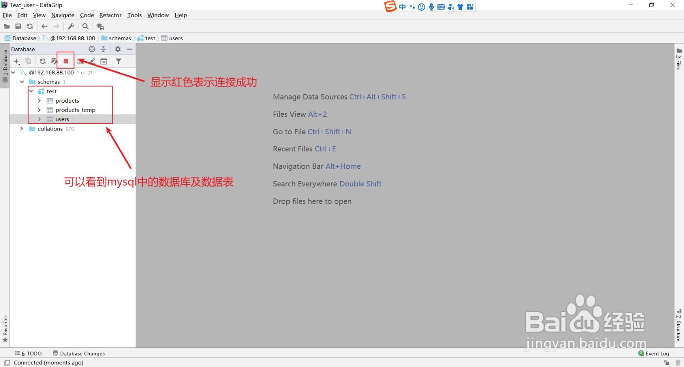This screenshot has width=684, height=367.
Task: Click the Forward navigation arrow
Action: coord(56,27)
